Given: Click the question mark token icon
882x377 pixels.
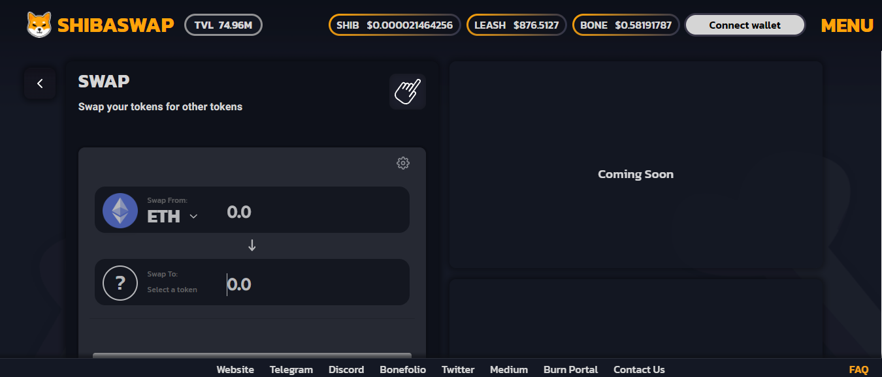Looking at the screenshot, I should 120,283.
